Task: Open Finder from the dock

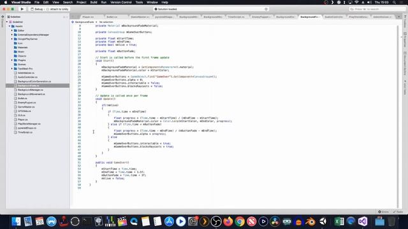Action: coord(16,221)
